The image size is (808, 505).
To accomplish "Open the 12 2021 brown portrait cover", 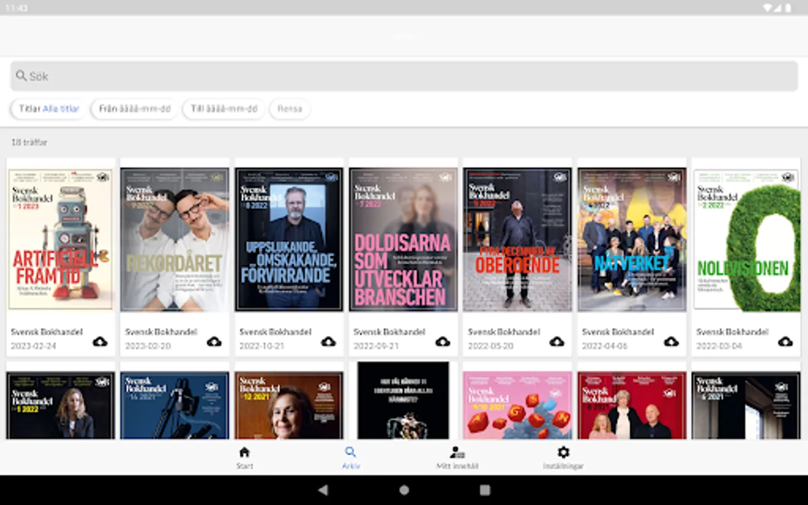I will click(x=289, y=405).
